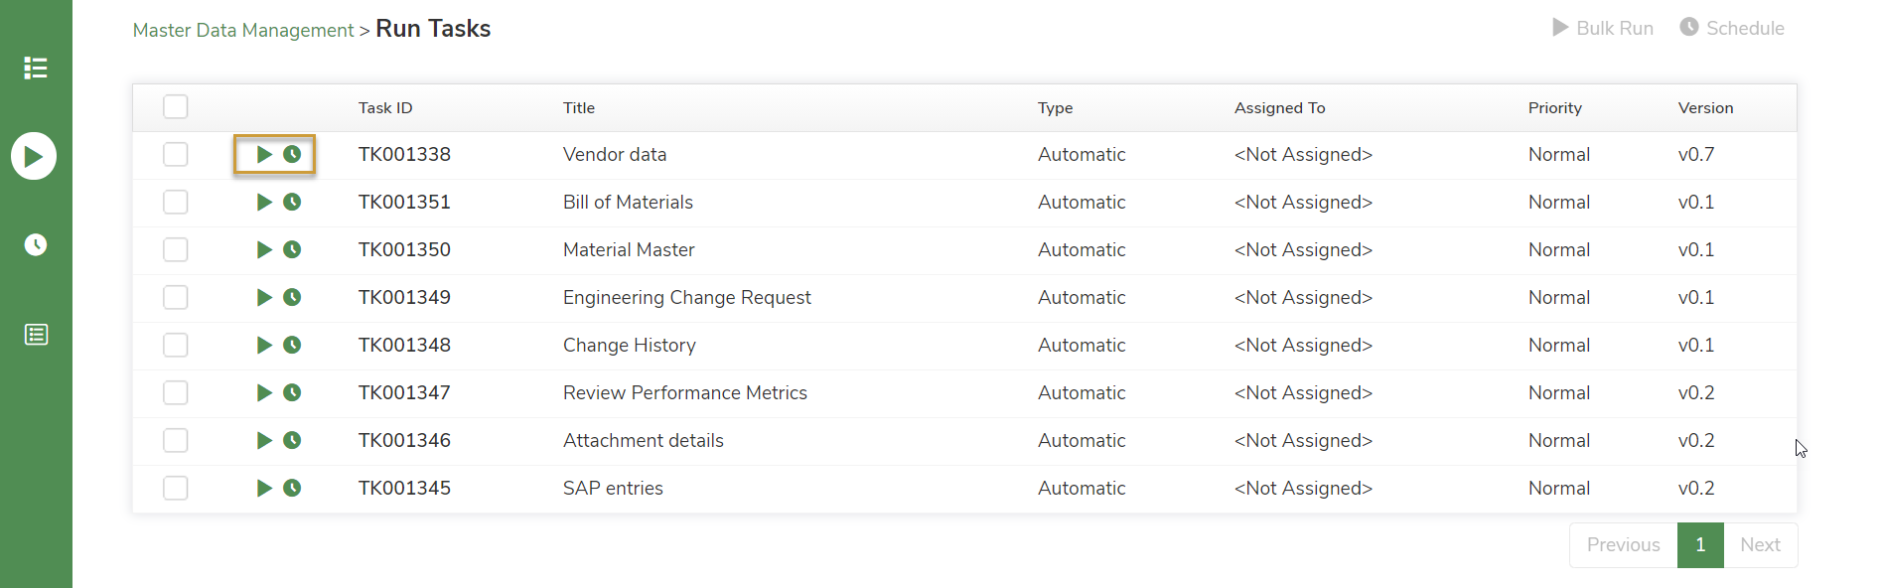Click the Schedule button at top right
Screen dimensions: 1884x588
pos(1732,28)
